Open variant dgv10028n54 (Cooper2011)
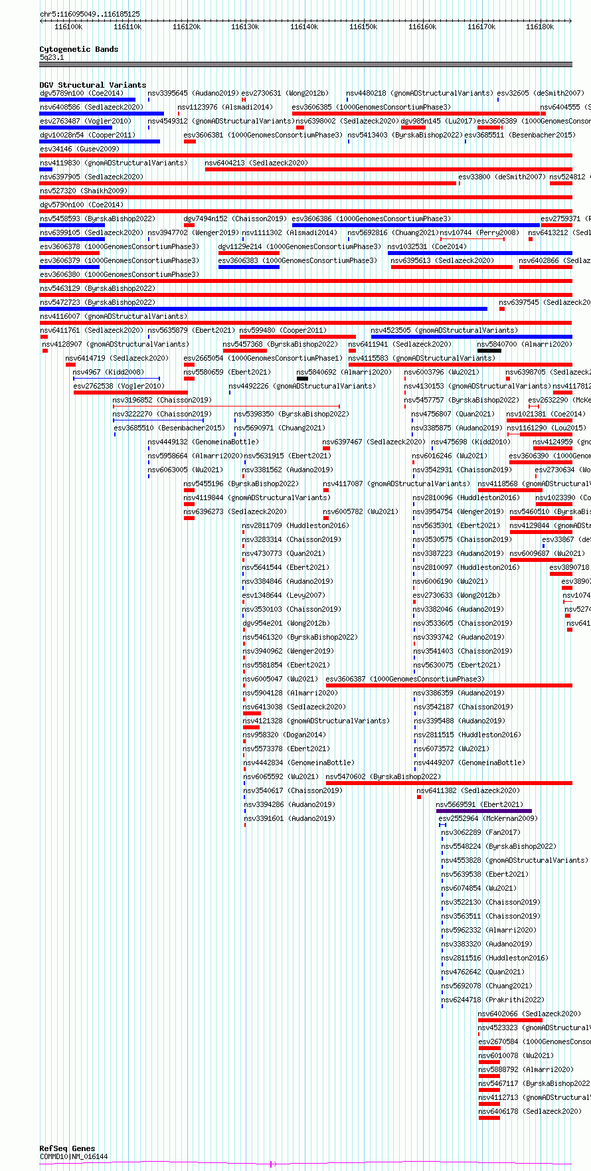 88,135
